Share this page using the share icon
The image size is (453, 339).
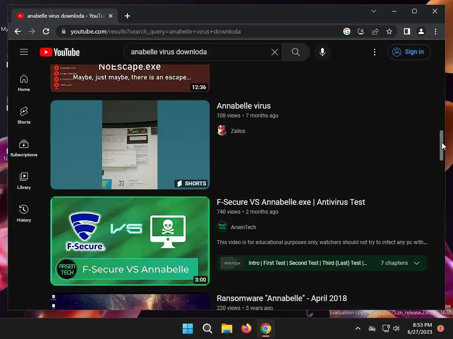click(375, 31)
